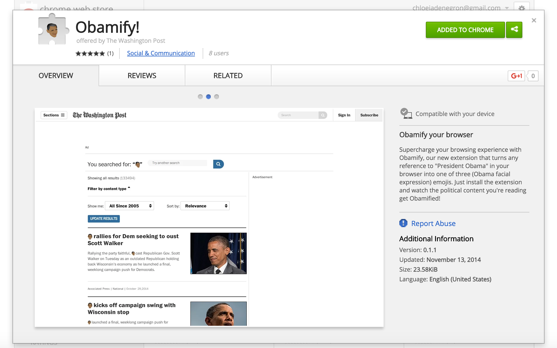Select the second screenshot carousel dot

[x=208, y=97]
